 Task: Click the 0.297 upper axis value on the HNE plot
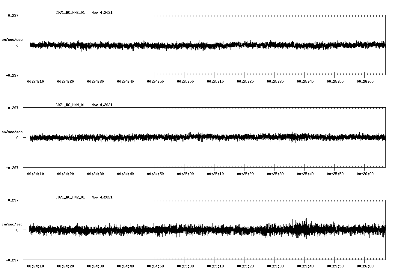[13, 15]
